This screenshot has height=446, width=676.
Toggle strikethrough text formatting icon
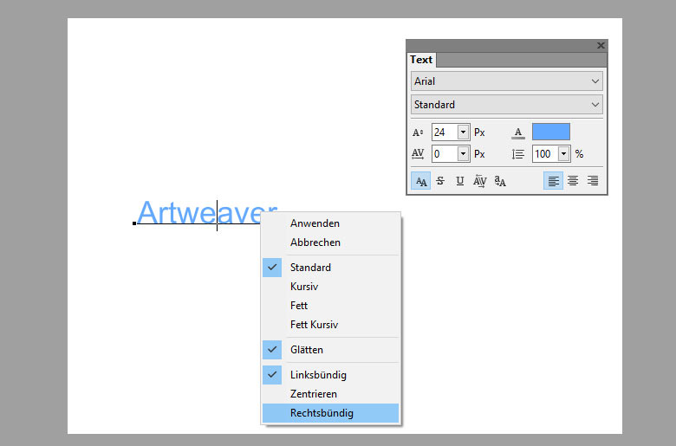440,181
